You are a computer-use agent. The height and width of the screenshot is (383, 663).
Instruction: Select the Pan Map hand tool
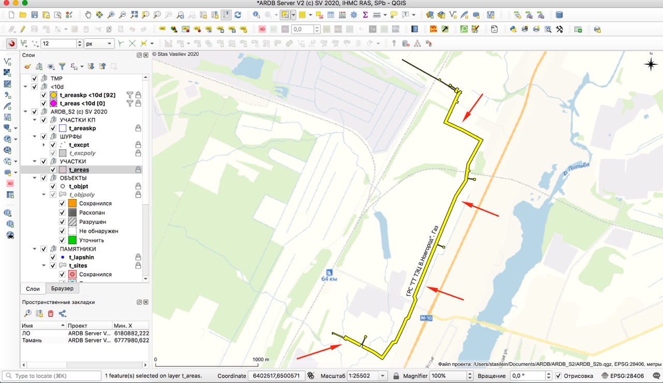[88, 15]
